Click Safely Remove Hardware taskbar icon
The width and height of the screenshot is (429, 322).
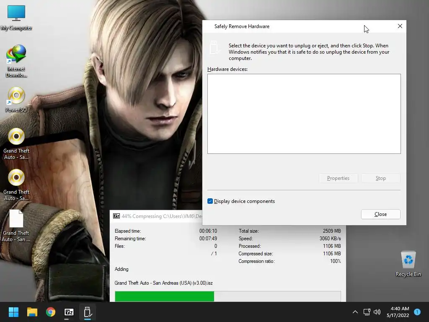click(x=88, y=312)
